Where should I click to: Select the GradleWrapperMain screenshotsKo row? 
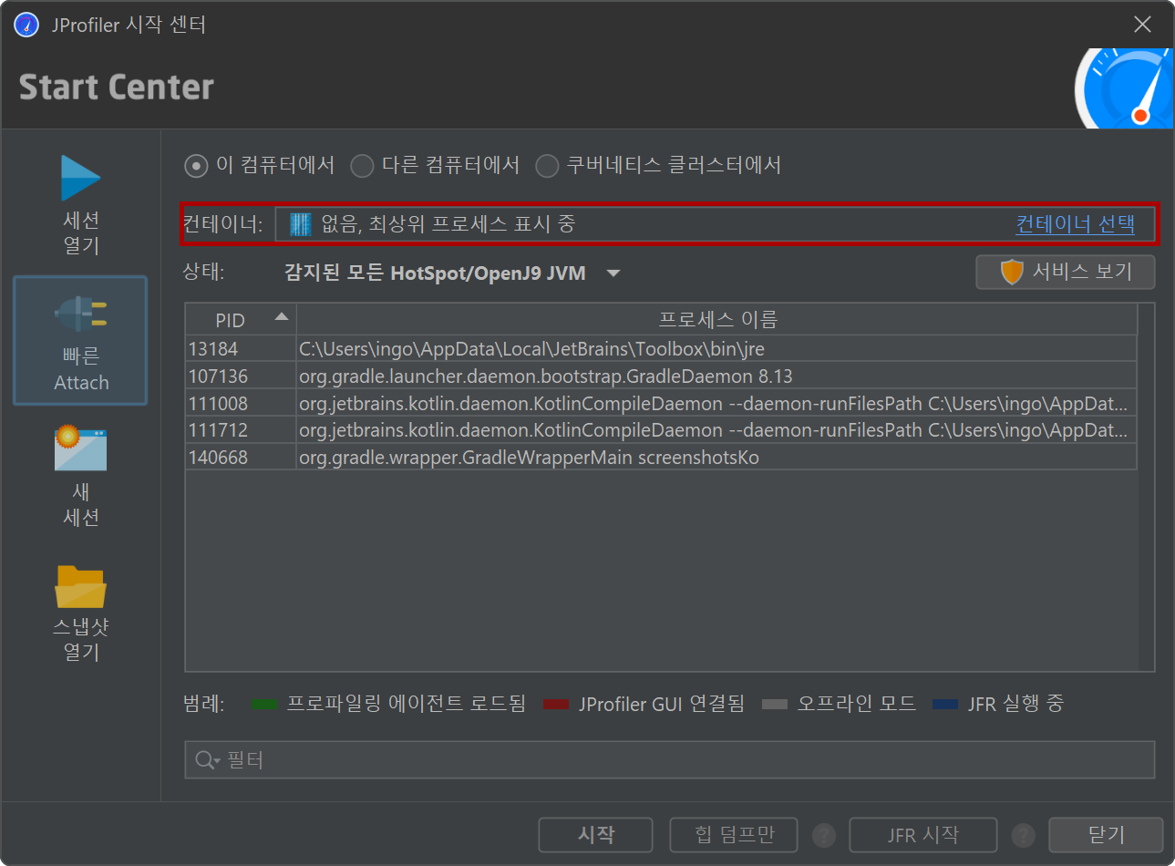coord(661,457)
